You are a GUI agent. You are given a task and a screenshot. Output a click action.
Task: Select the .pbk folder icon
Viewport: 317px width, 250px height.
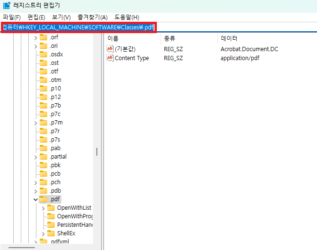[x=43, y=165]
